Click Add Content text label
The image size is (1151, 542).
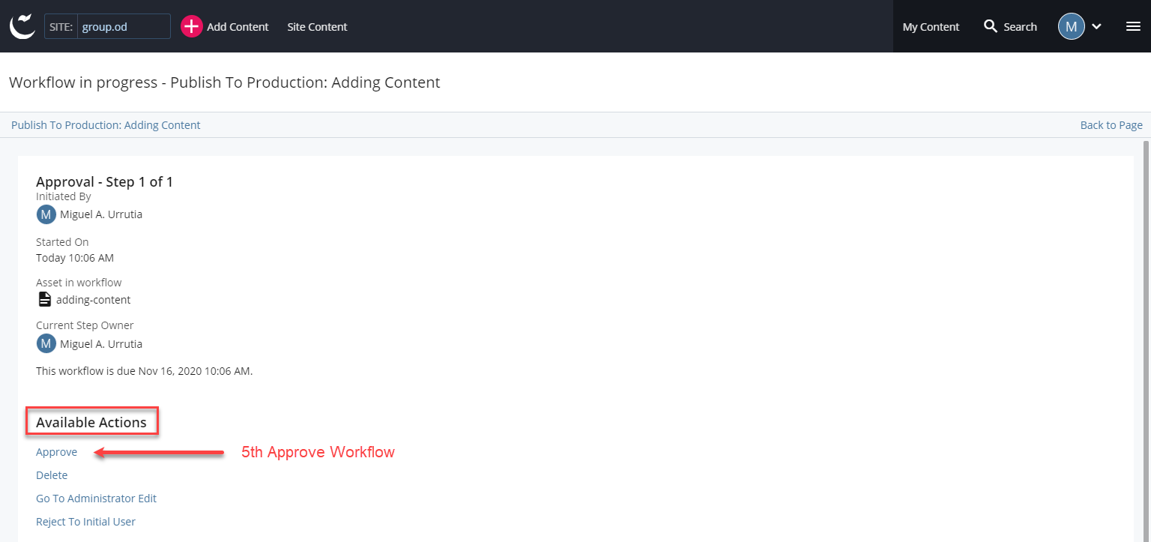coord(238,27)
